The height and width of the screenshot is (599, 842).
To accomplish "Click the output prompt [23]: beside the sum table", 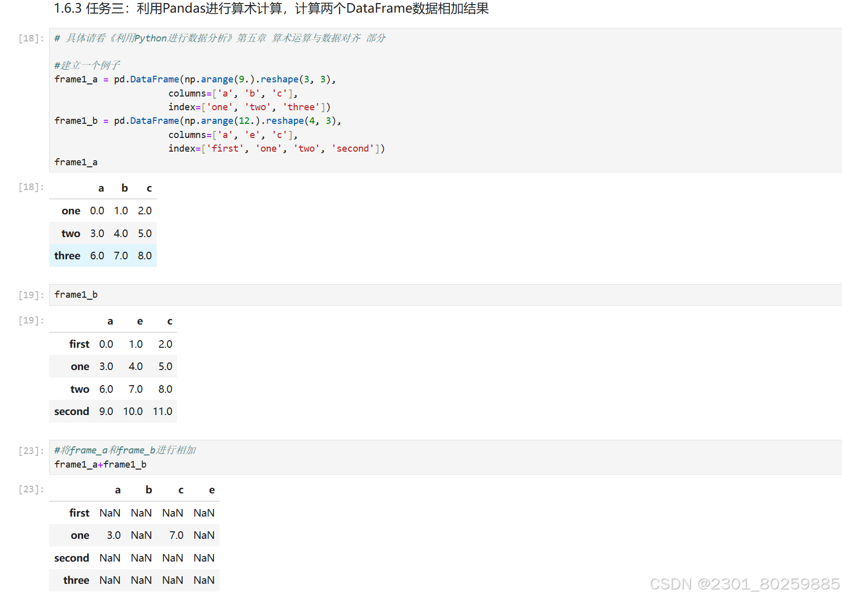I will pos(31,489).
